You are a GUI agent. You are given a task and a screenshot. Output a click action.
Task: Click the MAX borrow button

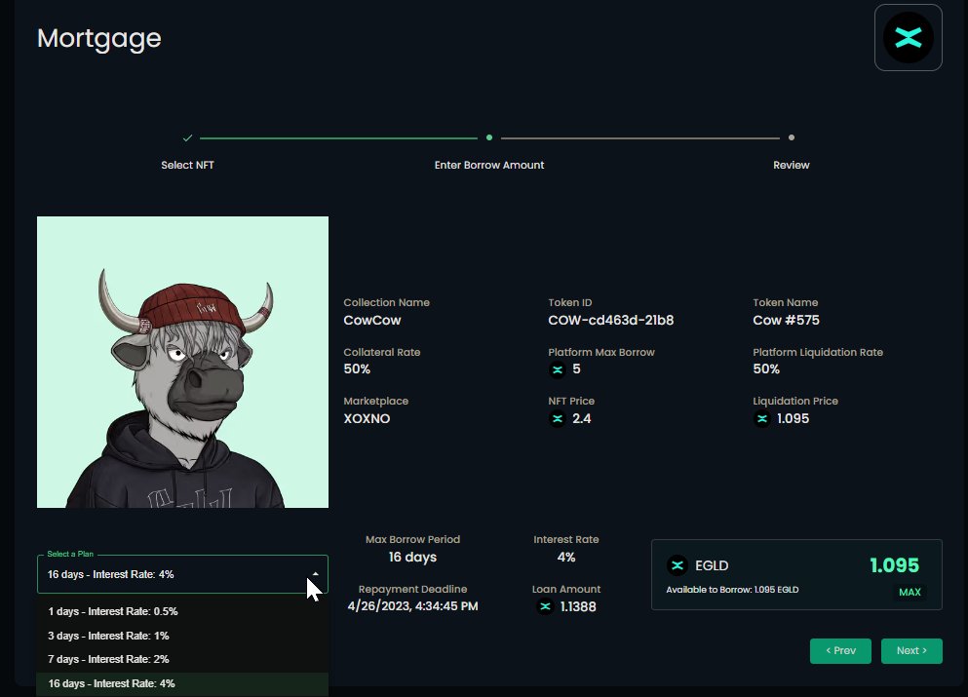click(x=910, y=592)
